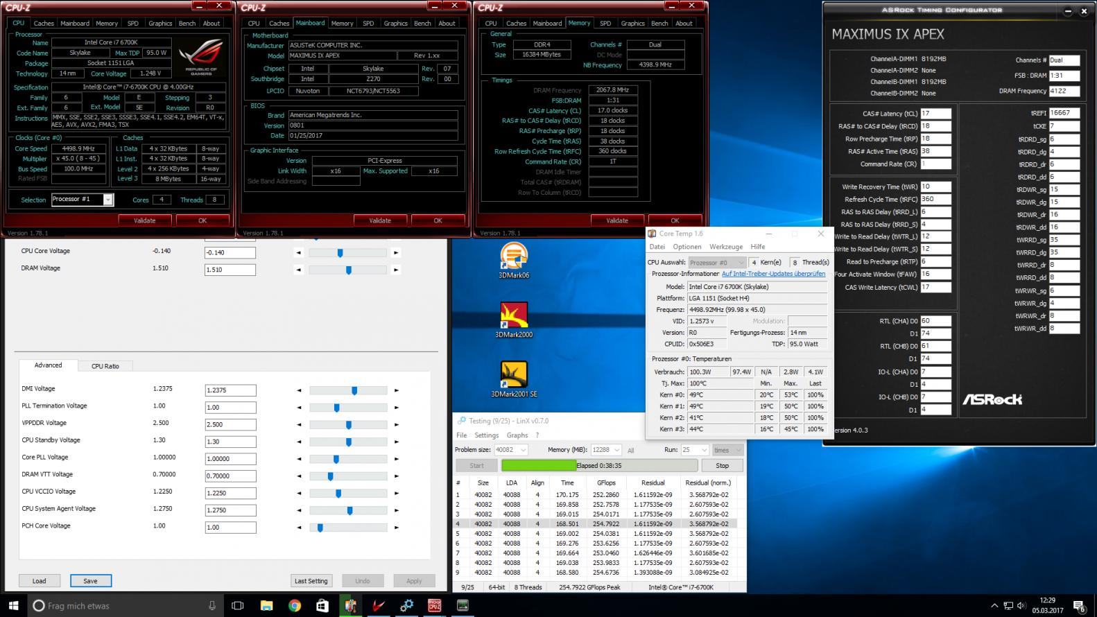Open the Windows Store taskbar icon
Viewport: 1097px width, 617px height.
(x=322, y=605)
